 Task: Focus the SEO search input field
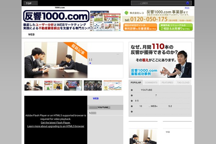point(158,3)
